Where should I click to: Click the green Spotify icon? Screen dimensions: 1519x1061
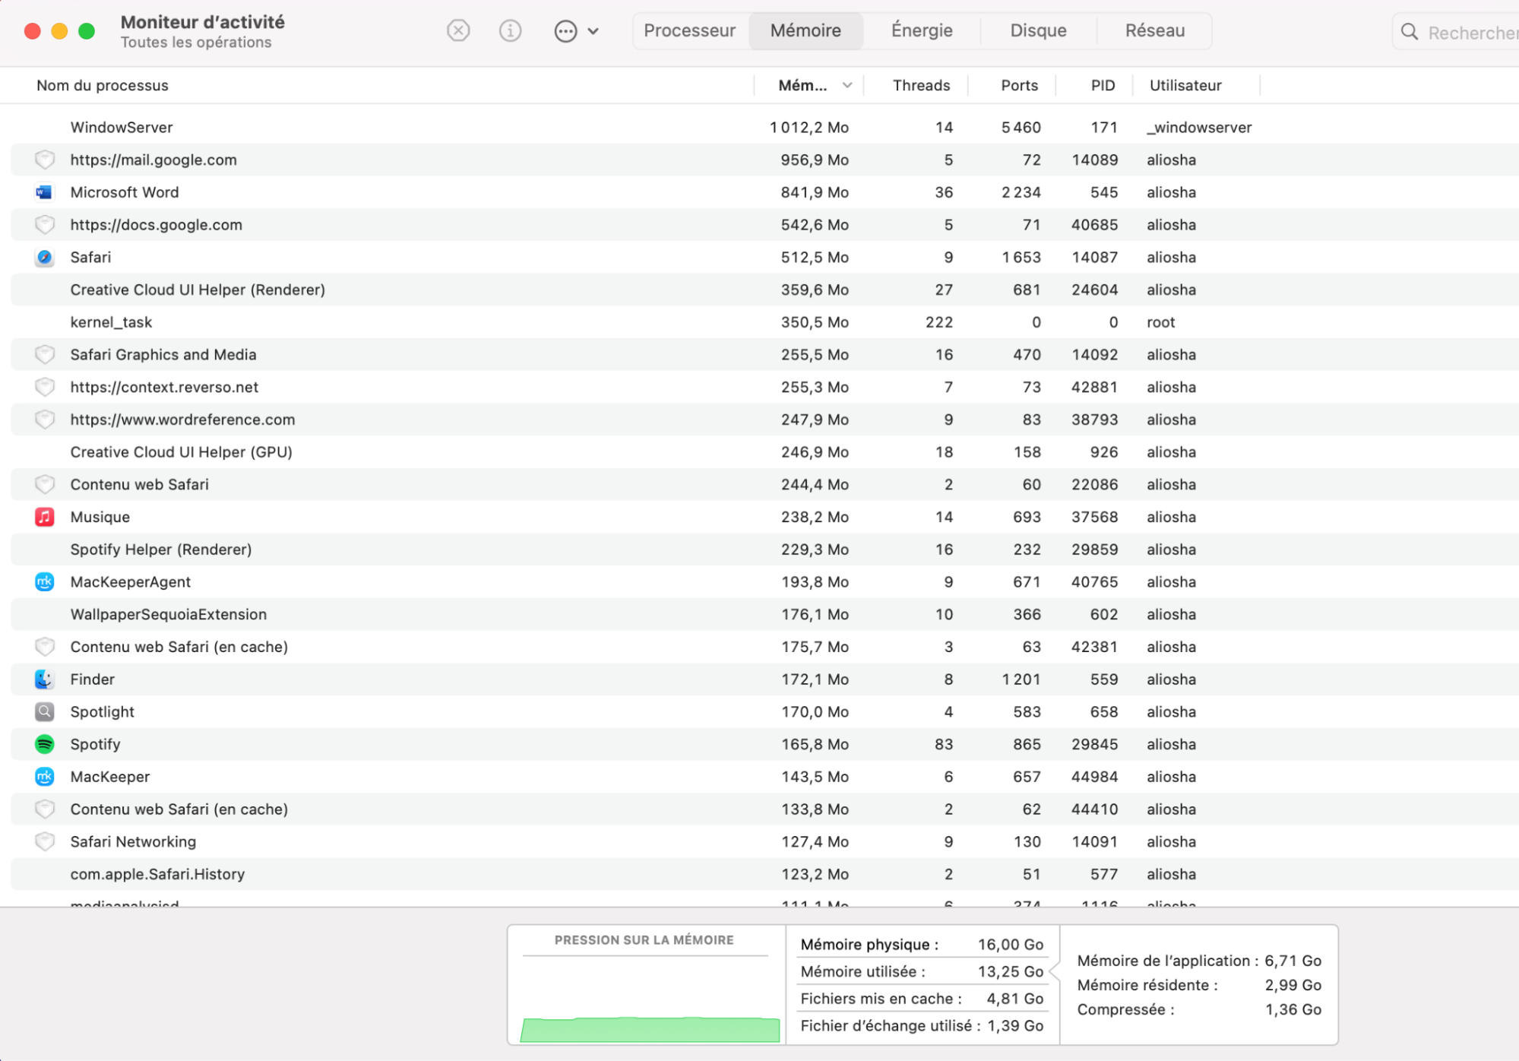[x=44, y=744]
